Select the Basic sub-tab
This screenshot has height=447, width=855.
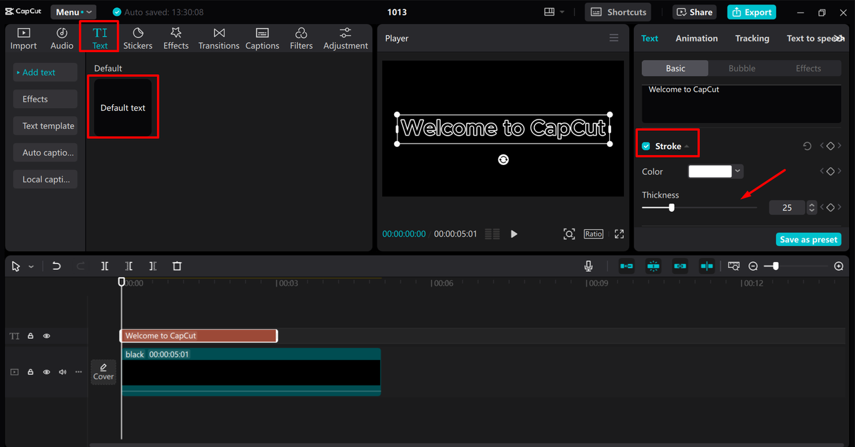click(675, 68)
